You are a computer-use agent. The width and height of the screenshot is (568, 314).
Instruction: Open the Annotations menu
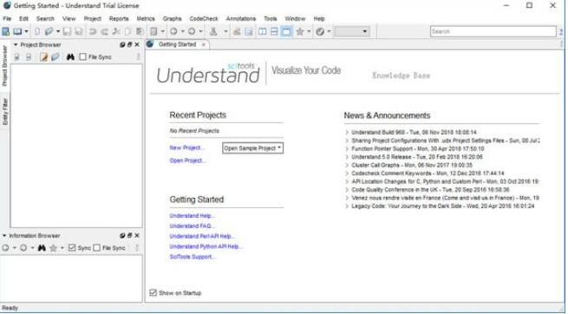click(x=241, y=18)
